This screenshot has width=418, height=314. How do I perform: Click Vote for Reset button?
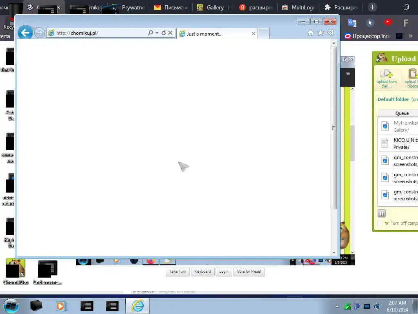pyautogui.click(x=249, y=271)
